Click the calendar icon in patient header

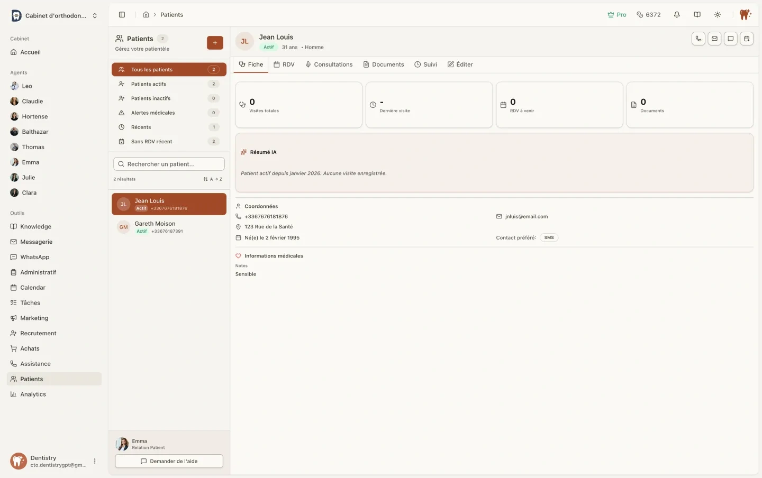(747, 39)
